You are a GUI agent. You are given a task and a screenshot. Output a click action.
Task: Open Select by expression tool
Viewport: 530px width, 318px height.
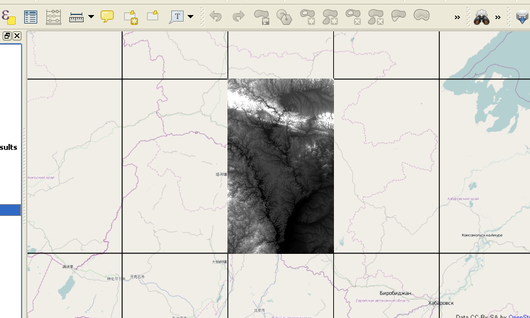coord(8,16)
